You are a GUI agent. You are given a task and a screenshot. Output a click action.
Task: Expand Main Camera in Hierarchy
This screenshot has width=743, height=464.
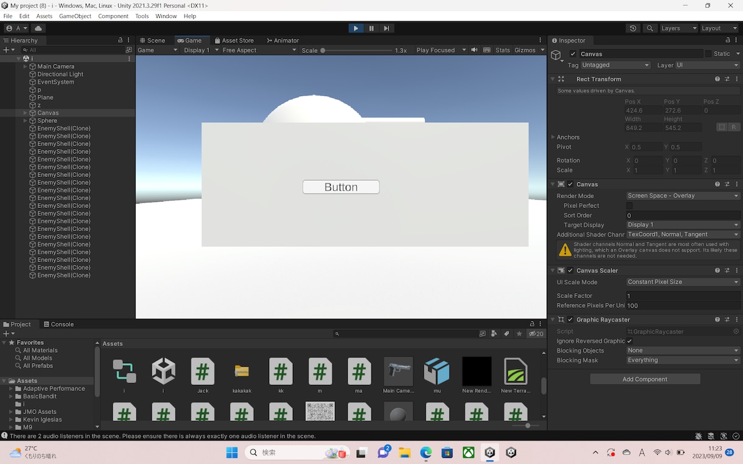25,66
